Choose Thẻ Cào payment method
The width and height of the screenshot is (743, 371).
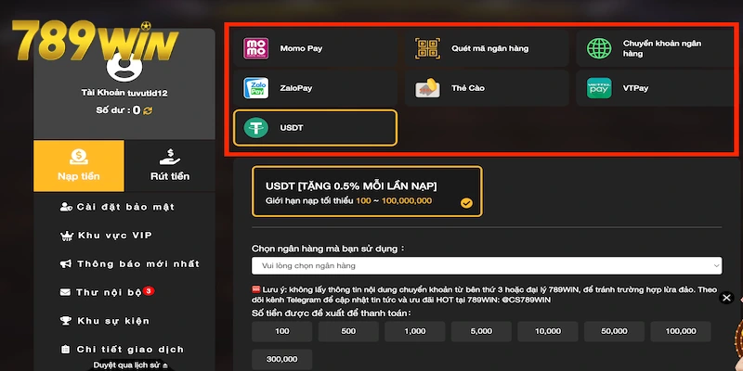(487, 88)
